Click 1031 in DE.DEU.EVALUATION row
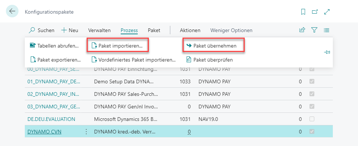Image resolution: width=358 pixels, height=146 pixels. [185, 119]
